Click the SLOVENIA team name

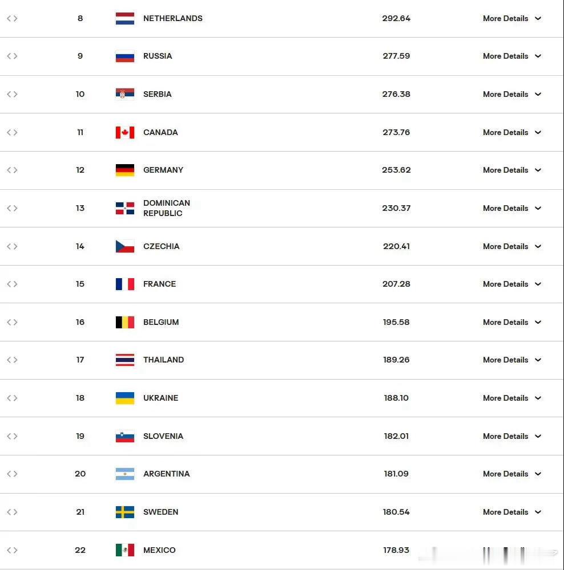163,436
